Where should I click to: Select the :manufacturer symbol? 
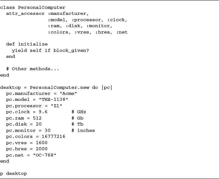pos(68,14)
